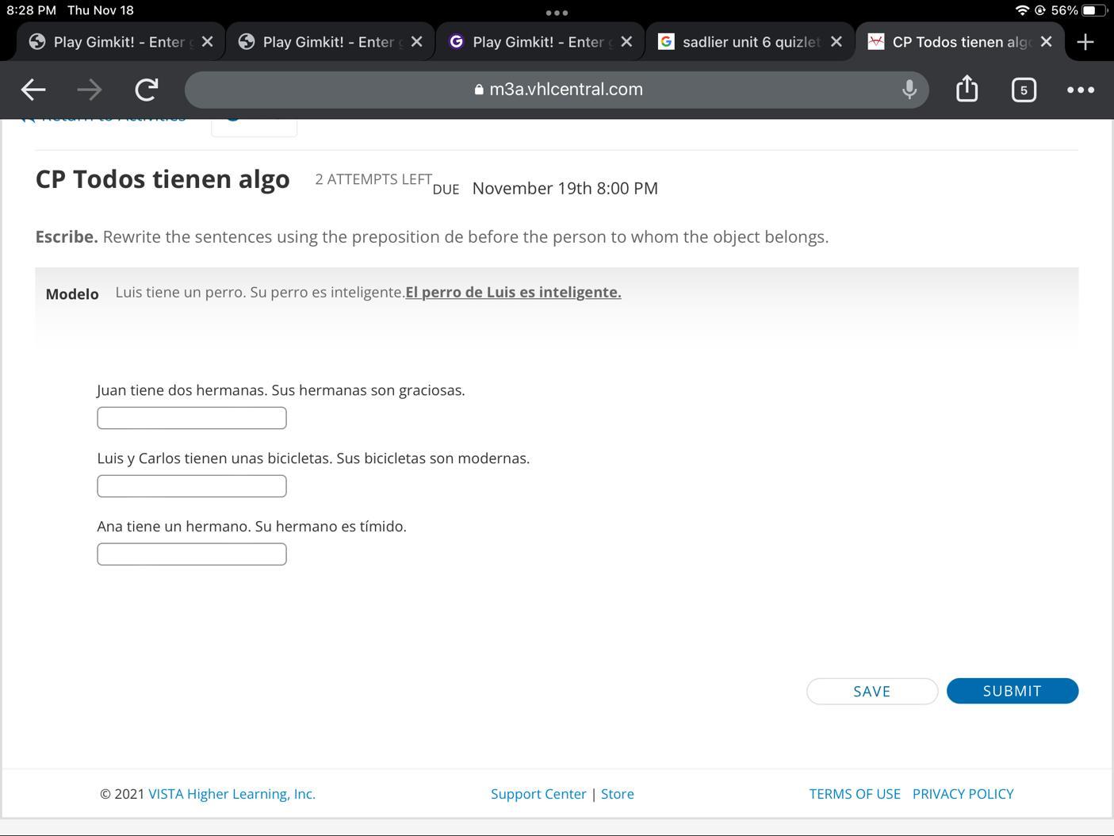This screenshot has height=836, width=1114.
Task: Open the tab switcher showing 5 tabs
Action: [x=1023, y=90]
